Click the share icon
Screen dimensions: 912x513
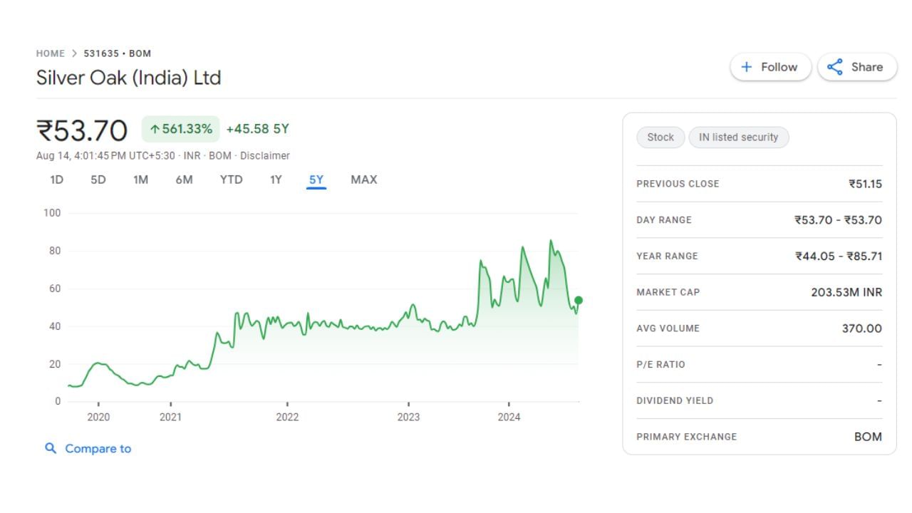point(834,67)
